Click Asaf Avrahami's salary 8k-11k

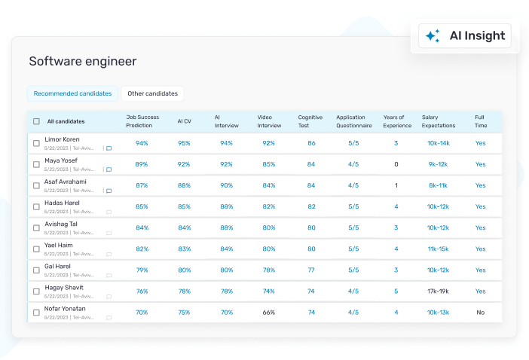439,185
